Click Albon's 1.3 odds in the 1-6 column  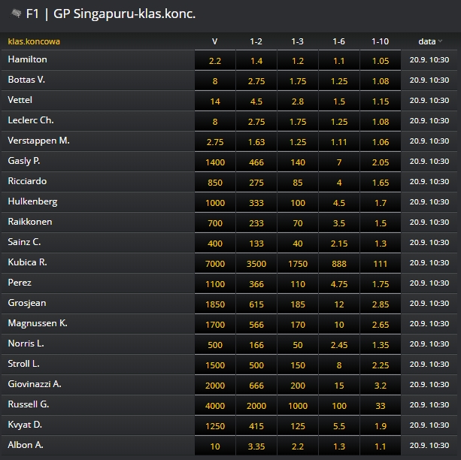point(338,446)
